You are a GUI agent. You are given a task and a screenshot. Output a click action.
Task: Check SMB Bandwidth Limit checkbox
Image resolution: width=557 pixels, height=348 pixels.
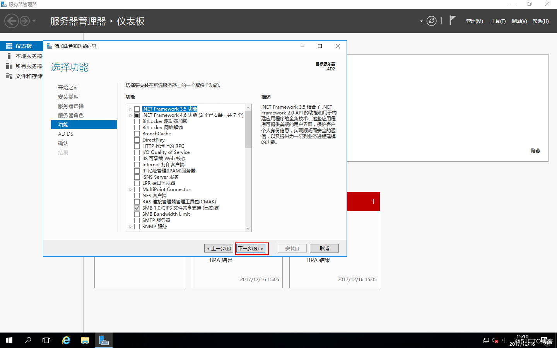pos(137,214)
